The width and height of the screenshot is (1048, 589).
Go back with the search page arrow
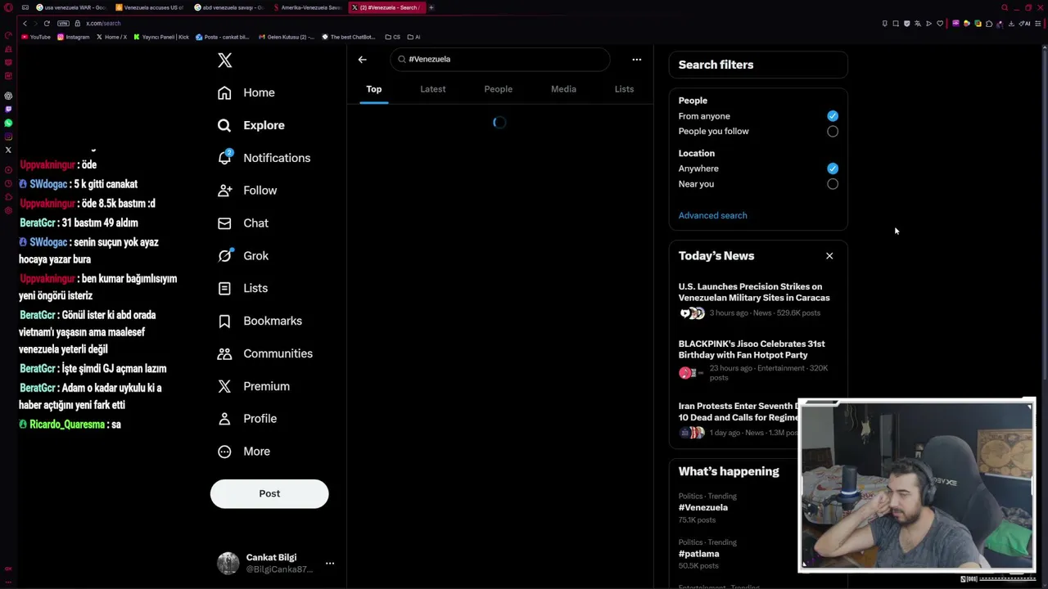click(362, 59)
